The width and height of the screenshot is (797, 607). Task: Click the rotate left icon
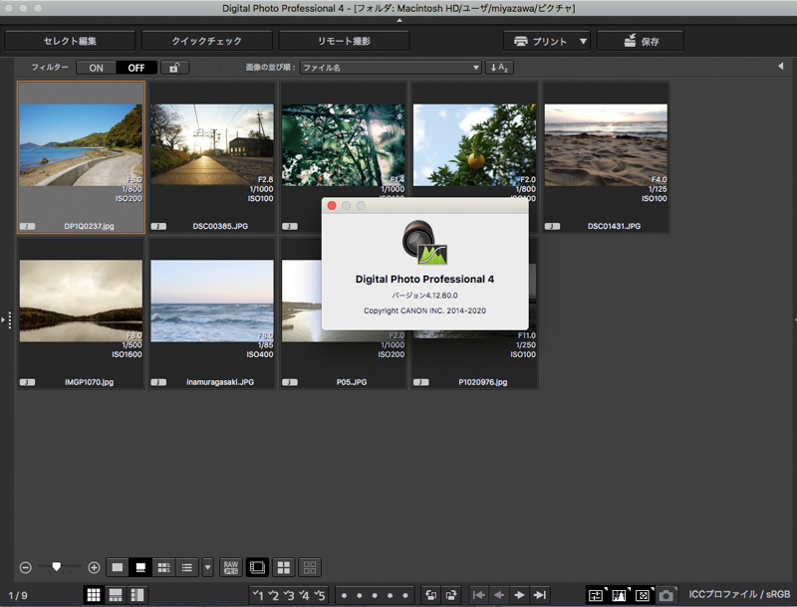tap(428, 595)
